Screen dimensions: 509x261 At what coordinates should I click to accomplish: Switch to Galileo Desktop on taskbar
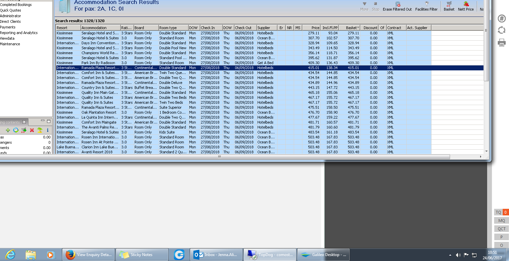324,255
